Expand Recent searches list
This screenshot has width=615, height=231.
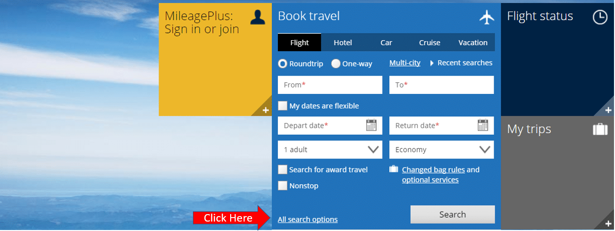click(461, 63)
